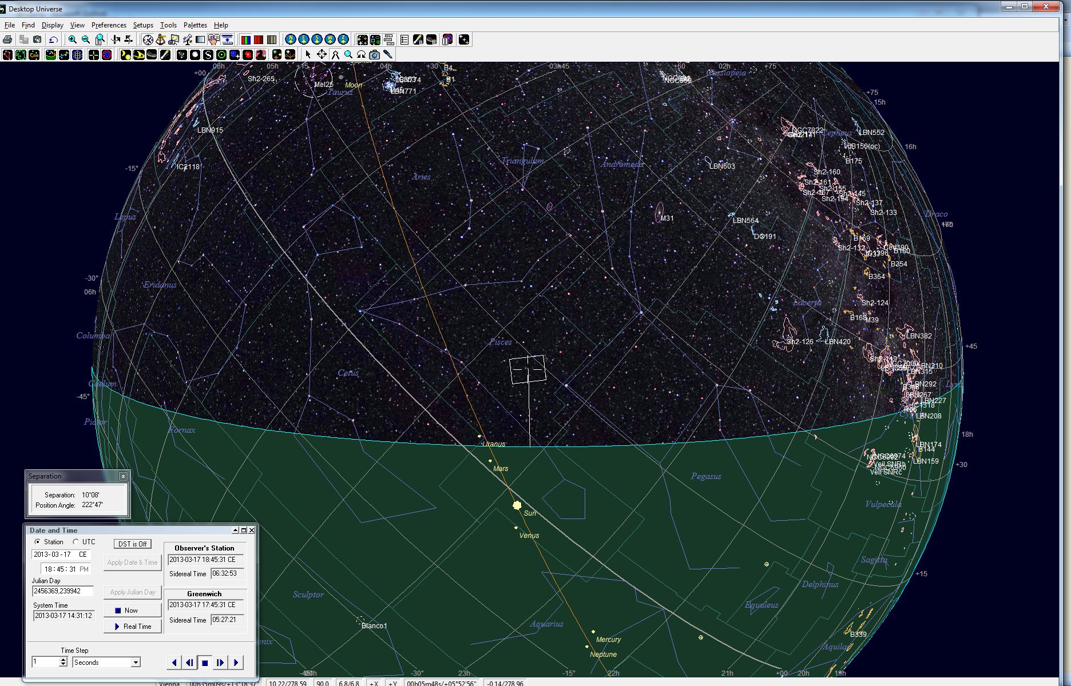Select the UTC radio button
Viewport: 1071px width, 686px height.
pyautogui.click(x=76, y=541)
